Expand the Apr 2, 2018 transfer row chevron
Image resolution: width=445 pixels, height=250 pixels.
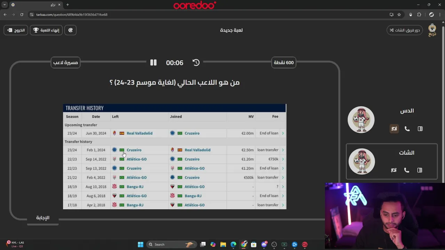coord(283,205)
